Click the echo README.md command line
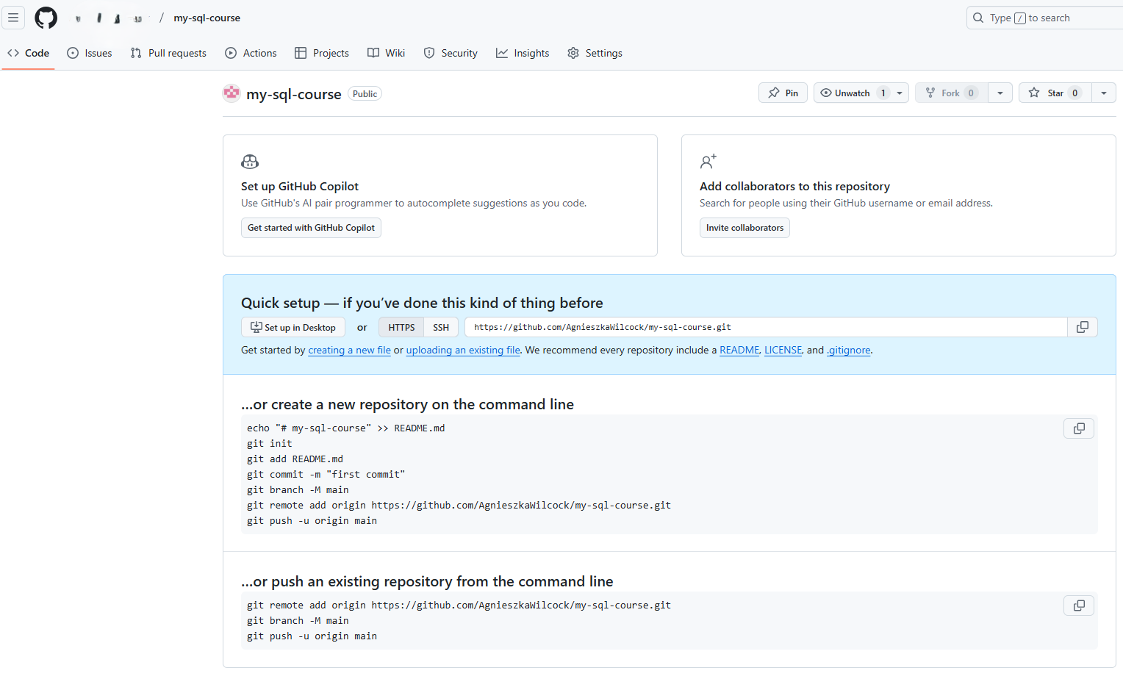Image resolution: width=1123 pixels, height=679 pixels. tap(345, 428)
